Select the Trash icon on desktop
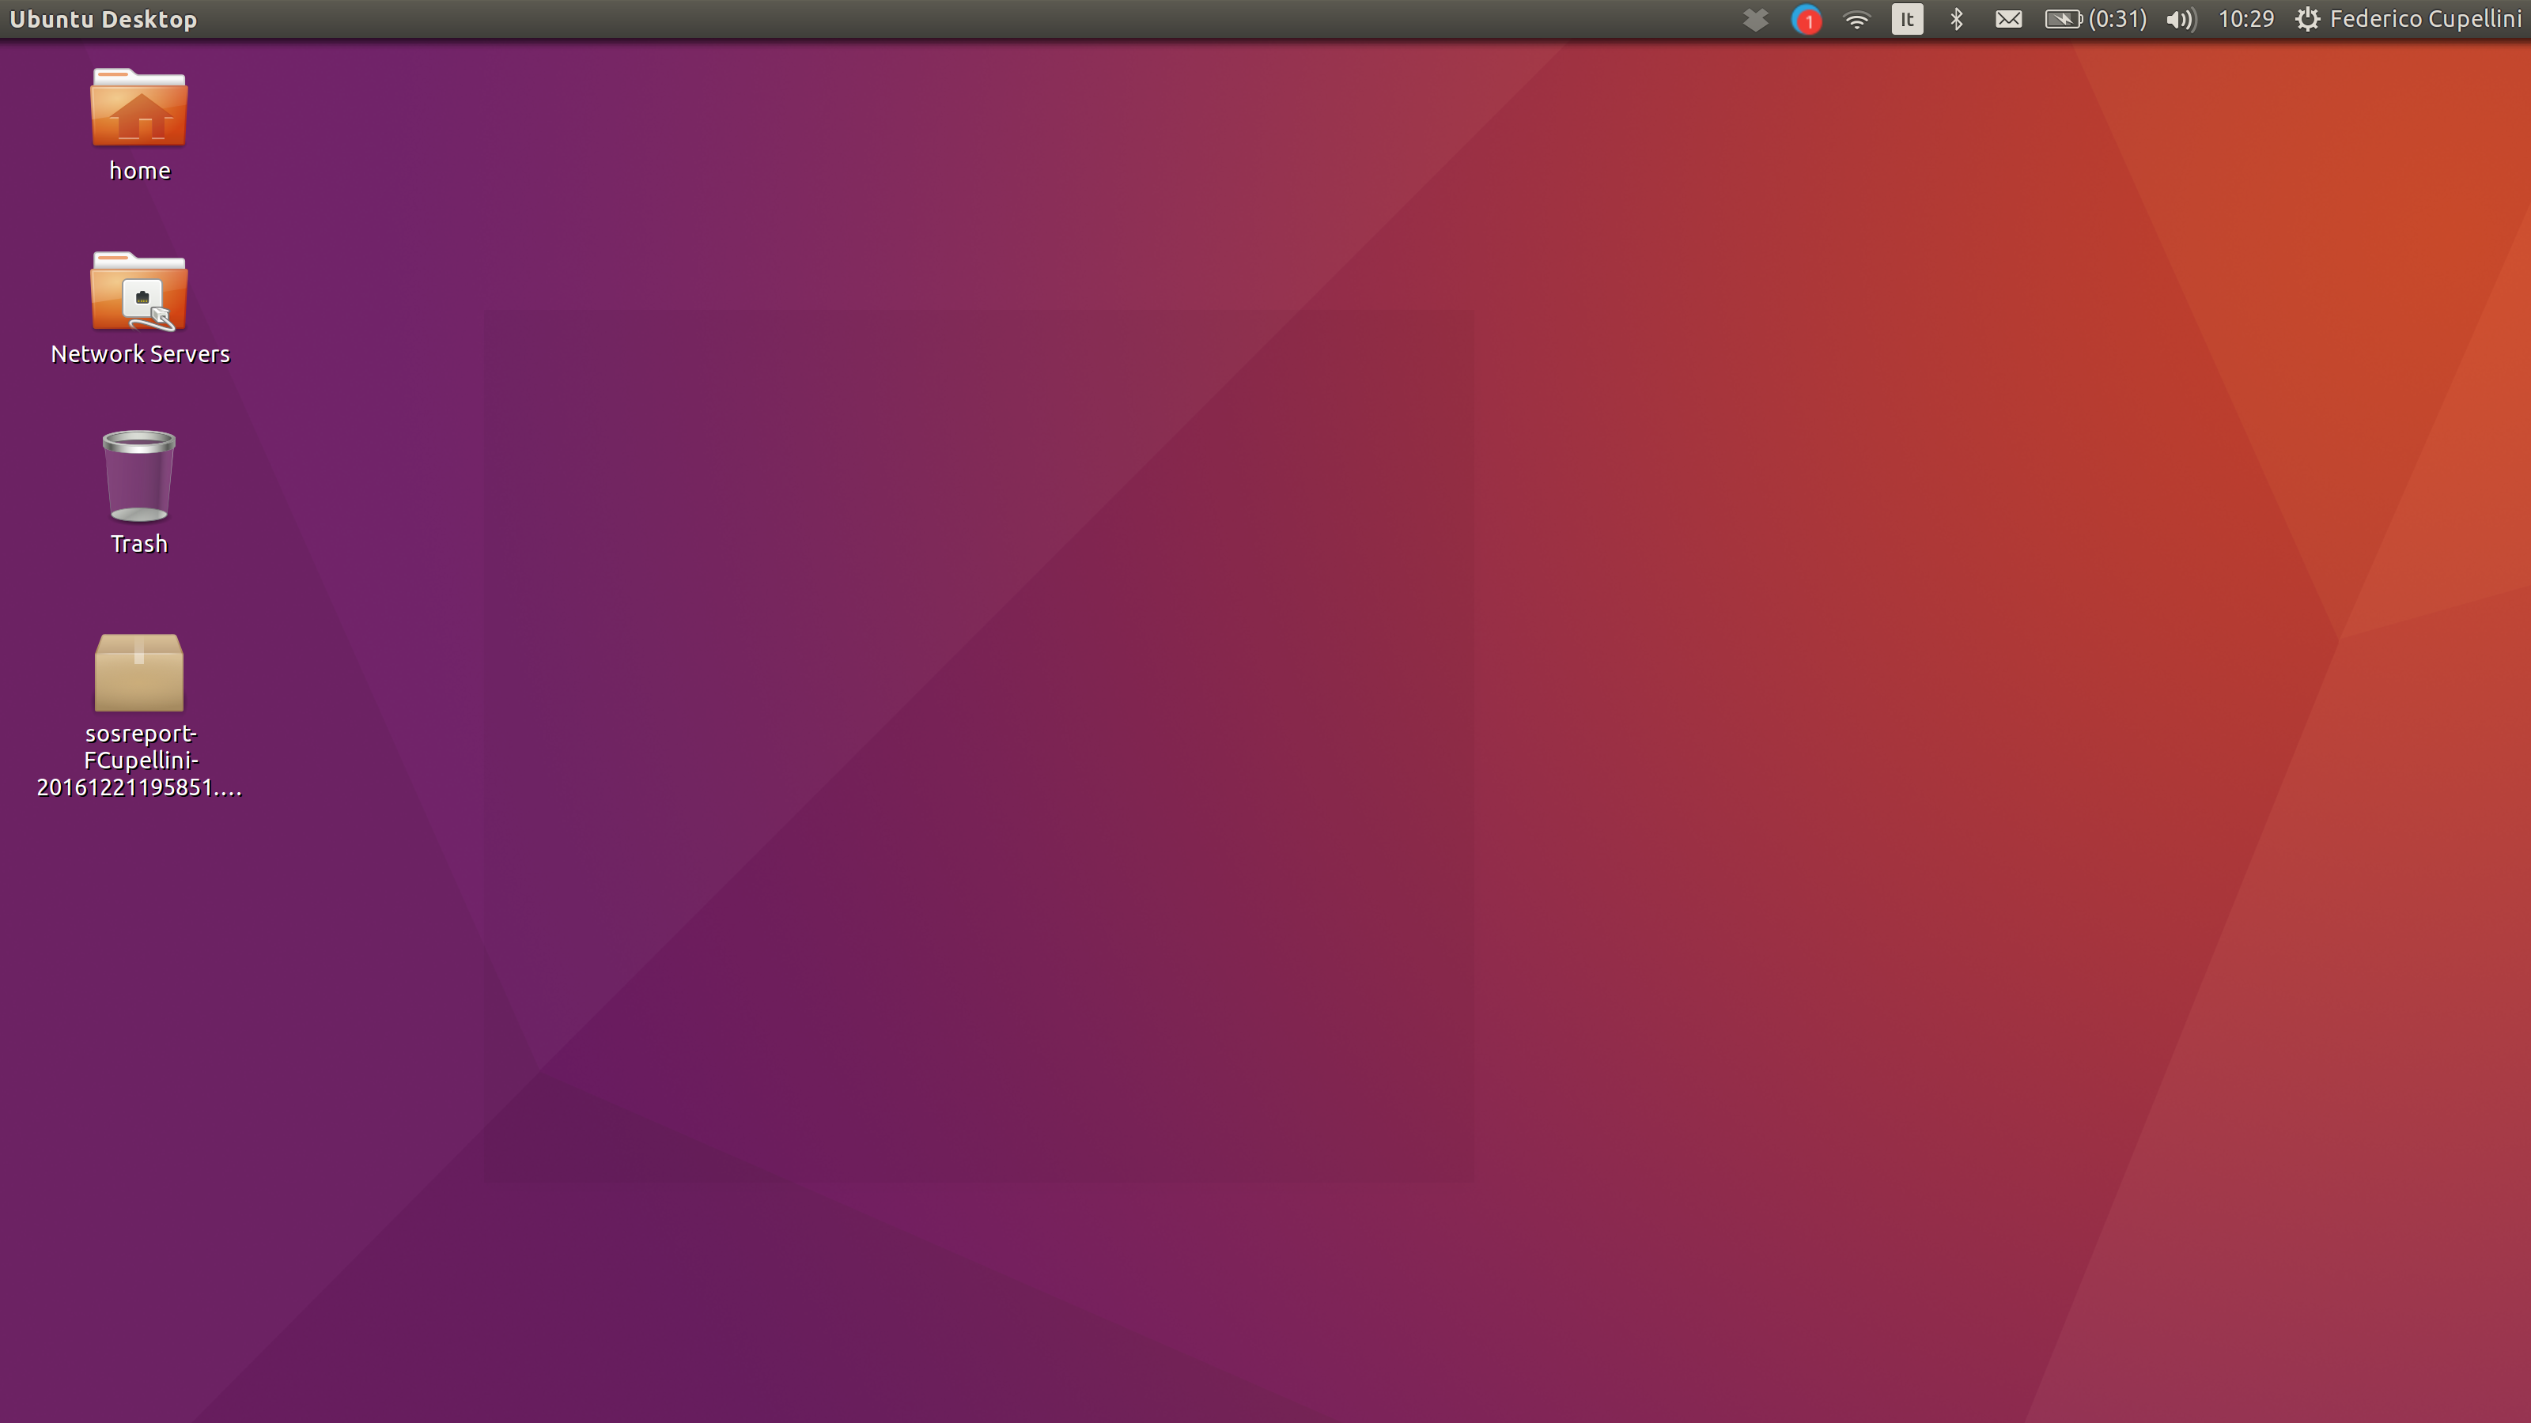The image size is (2531, 1423). pyautogui.click(x=138, y=476)
